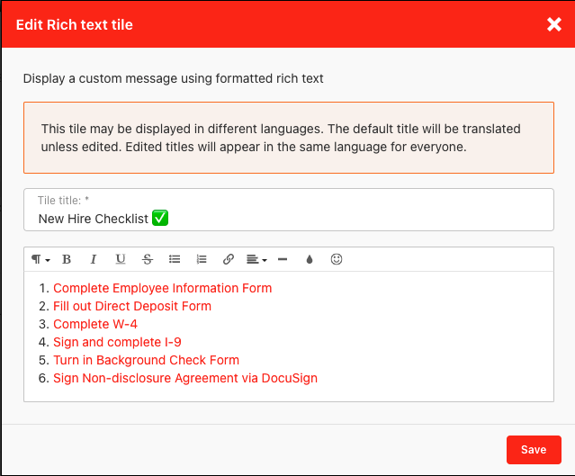Viewport: 575px width, 476px height.
Task: Open the emoji picker
Action: click(x=337, y=259)
